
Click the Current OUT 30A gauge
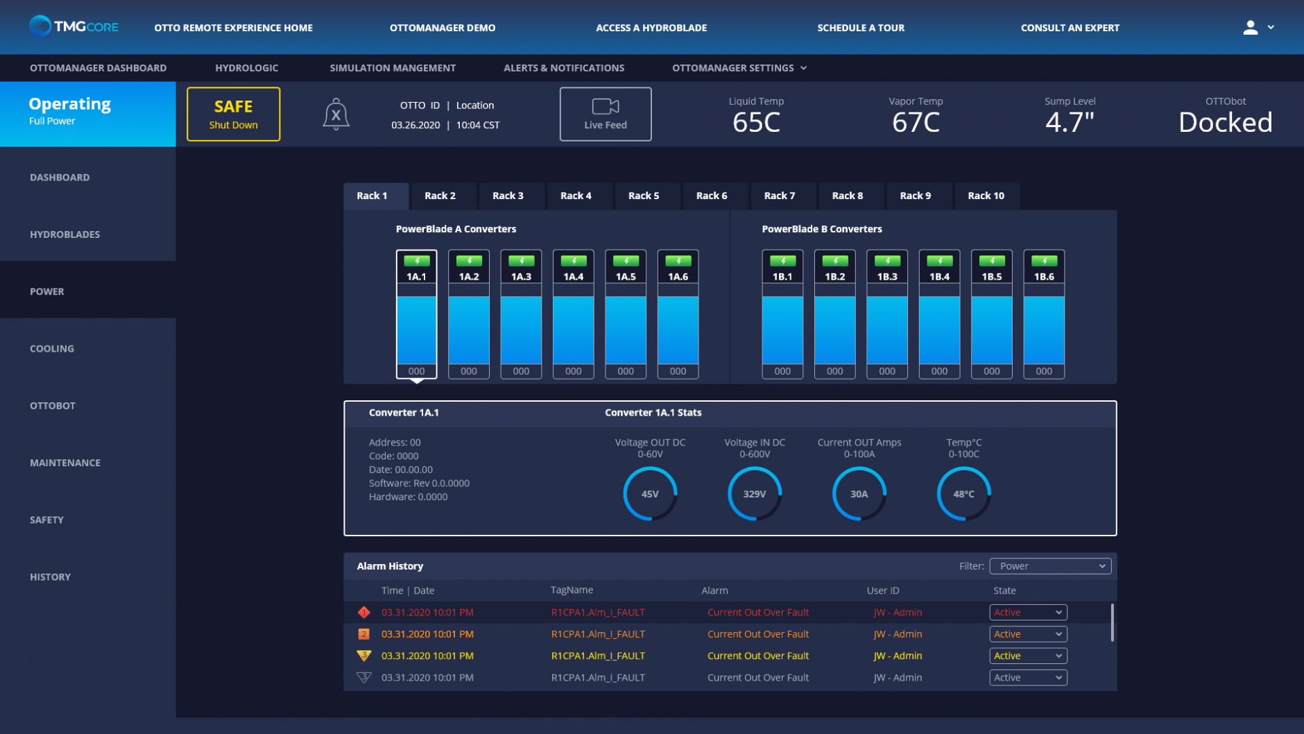[859, 494]
